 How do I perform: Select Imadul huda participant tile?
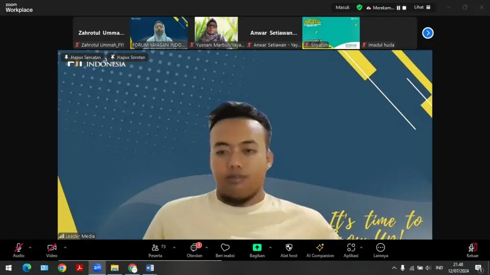(389, 33)
